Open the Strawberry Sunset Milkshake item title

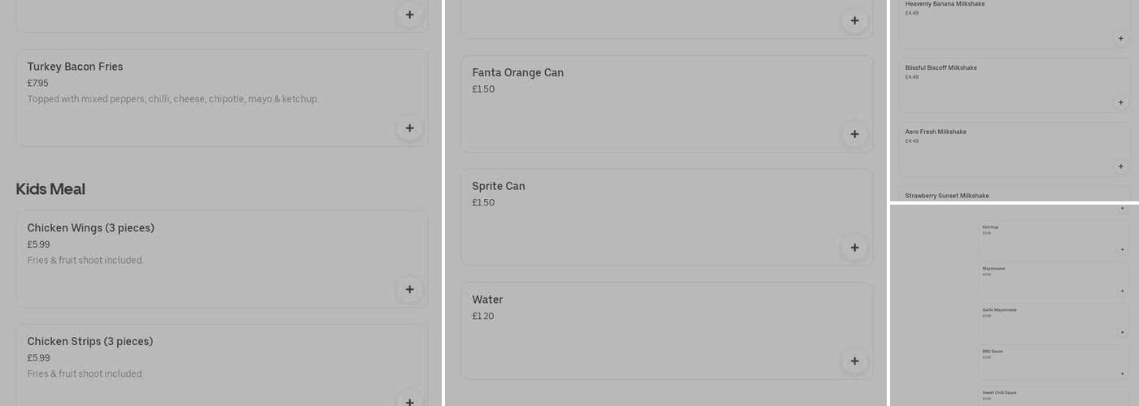[947, 196]
